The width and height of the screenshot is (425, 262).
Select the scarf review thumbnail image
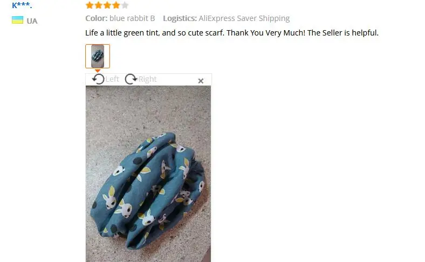[98, 56]
